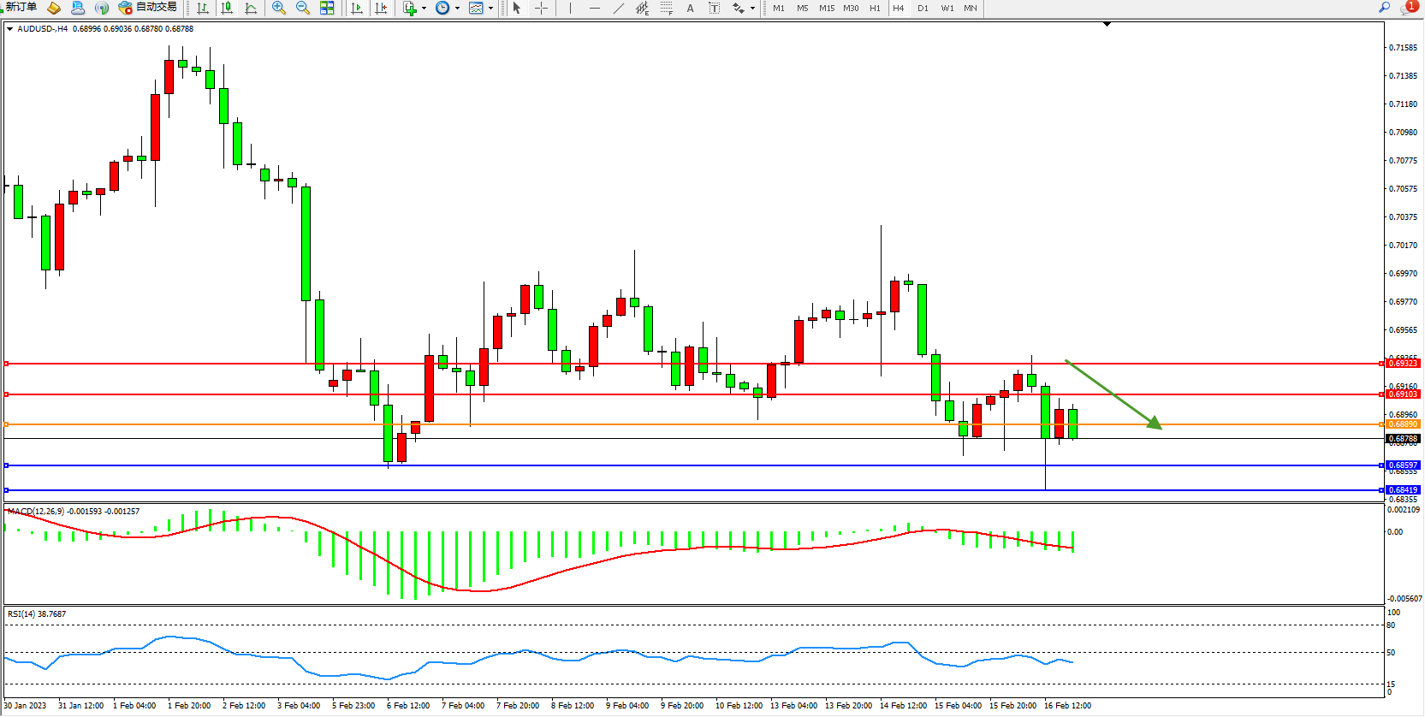The height and width of the screenshot is (717, 1425).
Task: Expand the periodicity clock dropdown arrow
Action: (457, 8)
